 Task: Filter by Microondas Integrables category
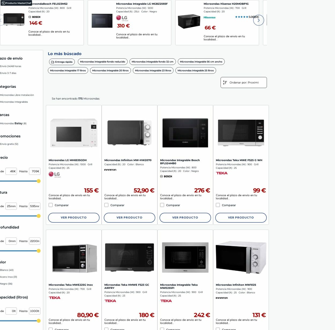click(14, 102)
